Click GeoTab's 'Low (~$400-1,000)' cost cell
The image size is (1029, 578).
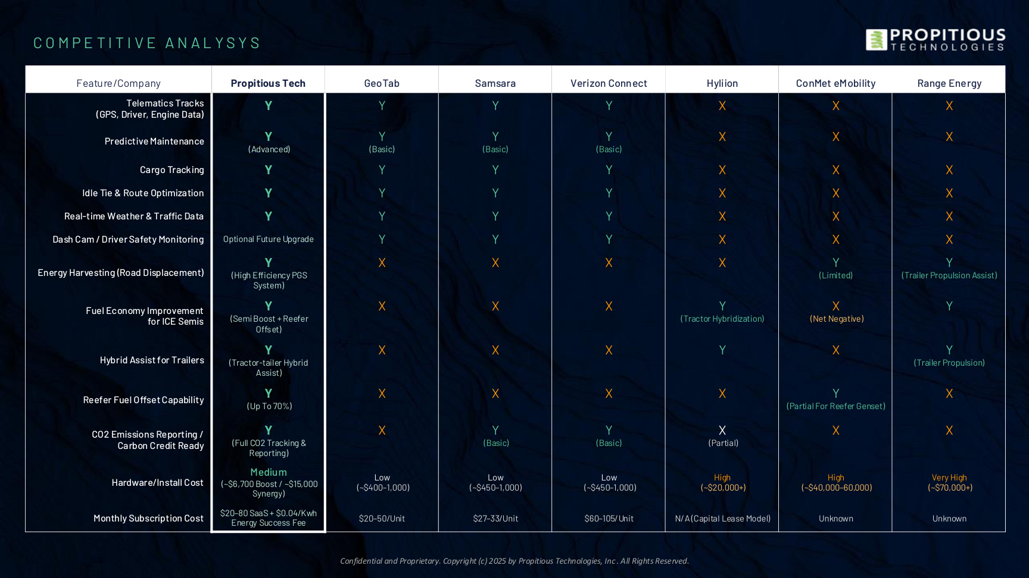pyautogui.click(x=382, y=482)
